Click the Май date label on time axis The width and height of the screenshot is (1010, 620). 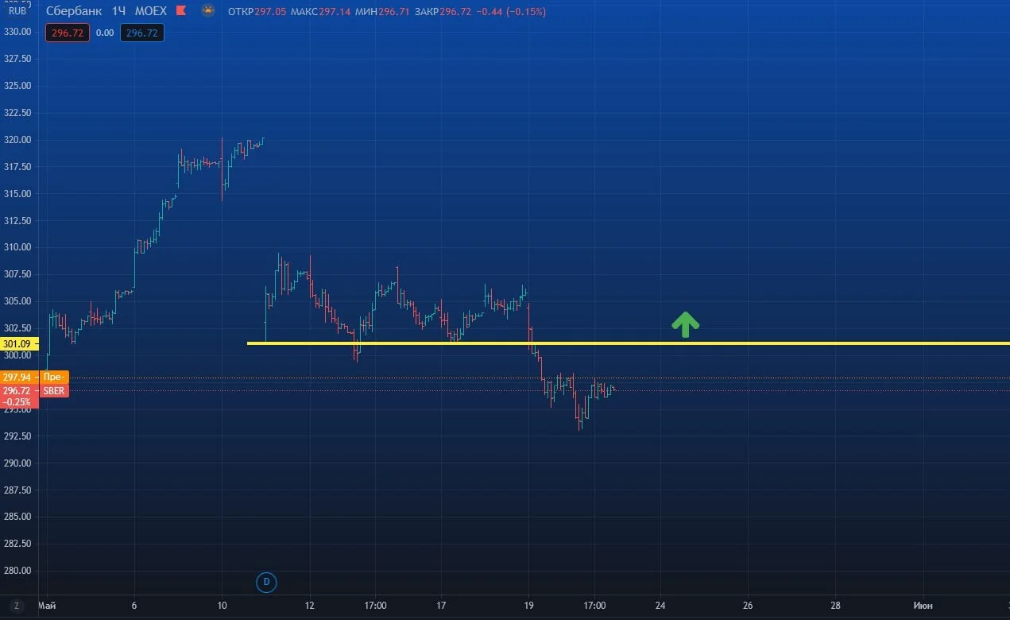[47, 606]
